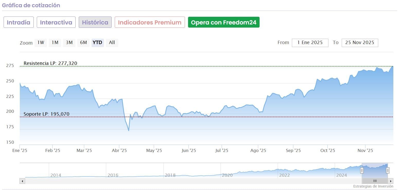Click the To date field

click(x=360, y=43)
